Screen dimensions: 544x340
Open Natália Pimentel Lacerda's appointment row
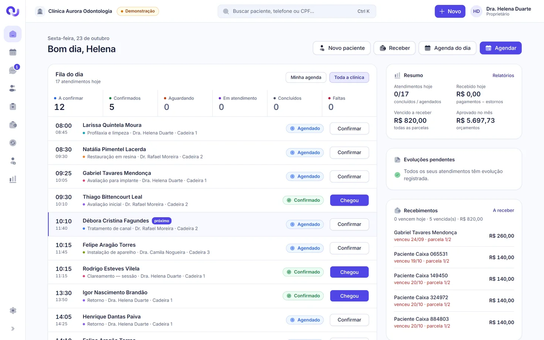(x=212, y=153)
